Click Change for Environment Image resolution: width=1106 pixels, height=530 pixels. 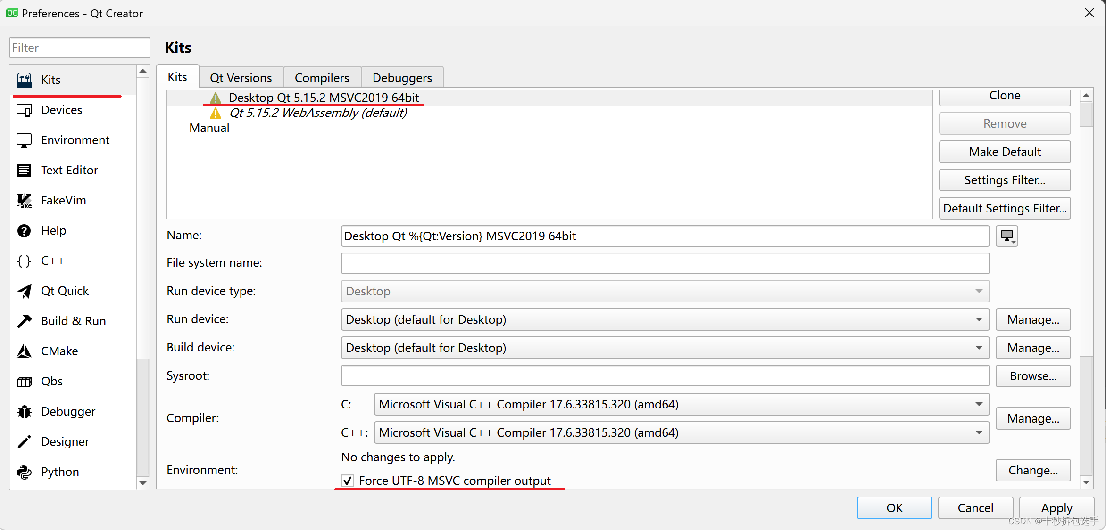(x=1033, y=470)
